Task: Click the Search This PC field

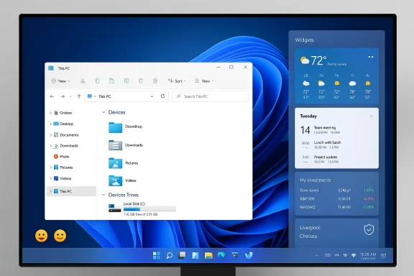Action: [x=210, y=96]
